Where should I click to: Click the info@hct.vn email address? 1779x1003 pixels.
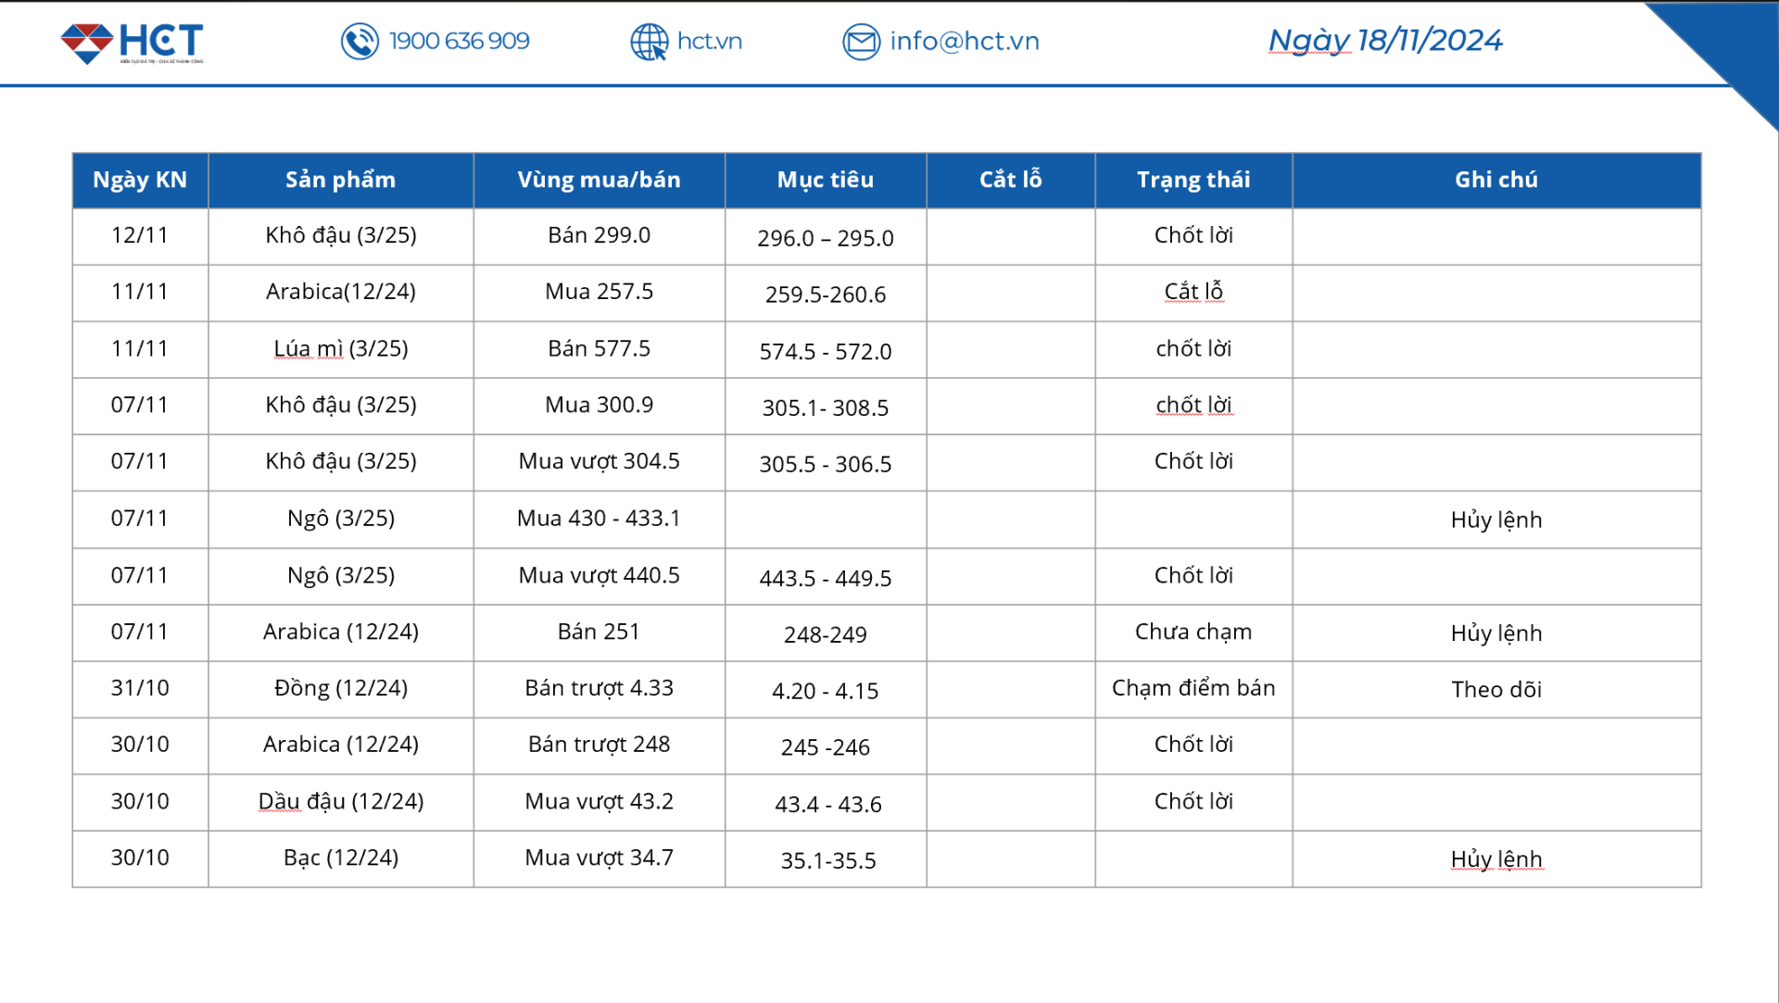(964, 42)
